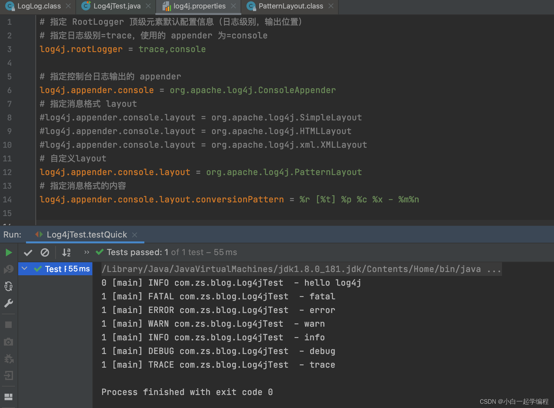Close the log4j.properties tab
The width and height of the screenshot is (554, 408).
click(x=233, y=6)
